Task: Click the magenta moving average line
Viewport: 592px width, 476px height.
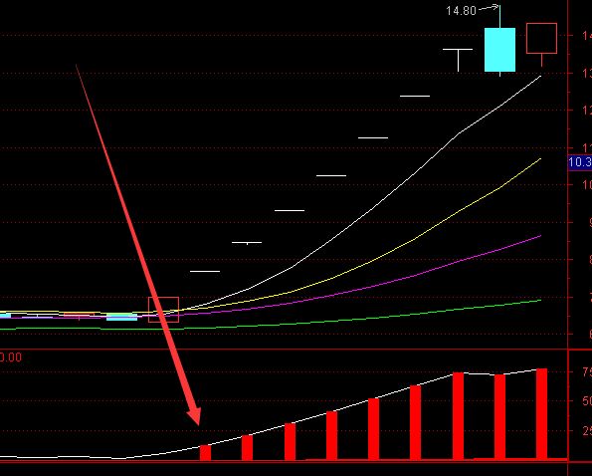Action: (415, 275)
